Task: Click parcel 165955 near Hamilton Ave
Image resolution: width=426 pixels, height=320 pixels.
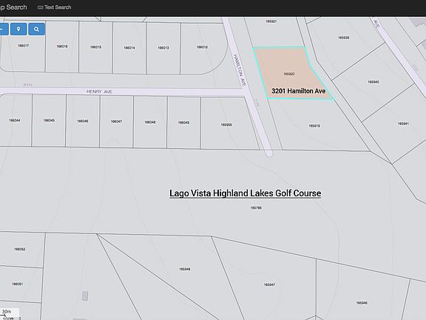Action: 226,124
